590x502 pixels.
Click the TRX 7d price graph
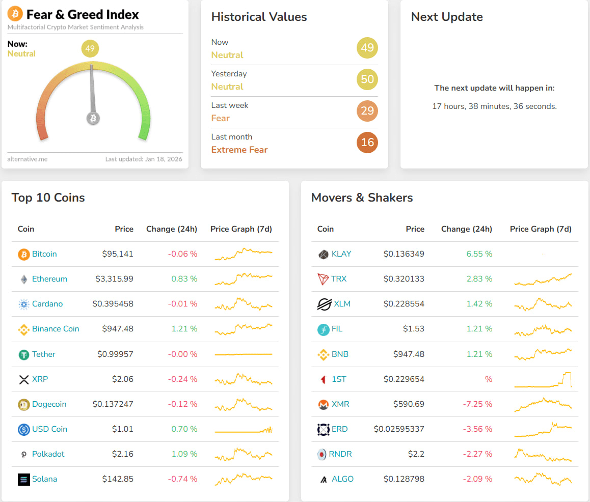[543, 280]
